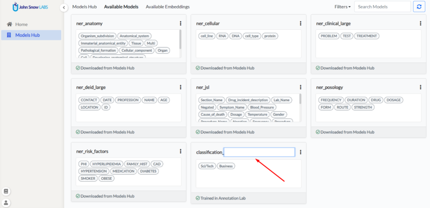Click the Anatomical_system label tag
Image resolution: width=430 pixels, height=208 pixels.
pos(134,36)
